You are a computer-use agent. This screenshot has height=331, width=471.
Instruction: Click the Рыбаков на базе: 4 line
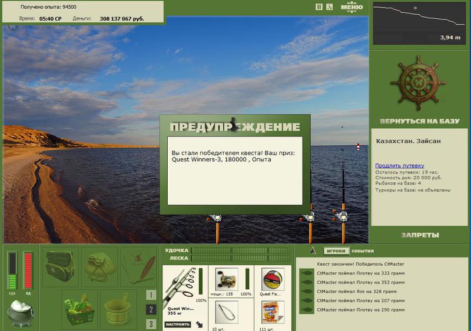coord(398,183)
